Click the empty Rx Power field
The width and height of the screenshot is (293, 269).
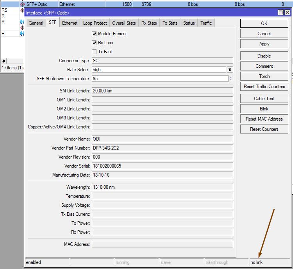[163, 232]
